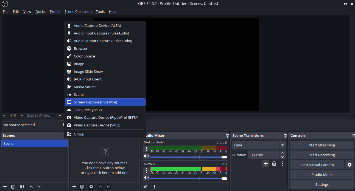355x191 pixels.
Task: Open scene filters icon in Scenes panel
Action: pos(22,187)
